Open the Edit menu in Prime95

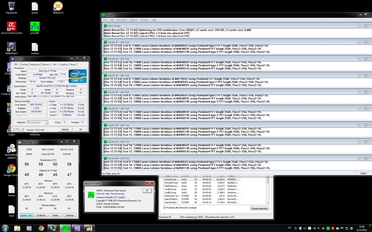pyautogui.click(x=112, y=20)
